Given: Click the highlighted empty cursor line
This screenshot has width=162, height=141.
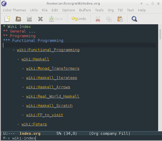Looking at the screenshot, I should click(79, 45).
